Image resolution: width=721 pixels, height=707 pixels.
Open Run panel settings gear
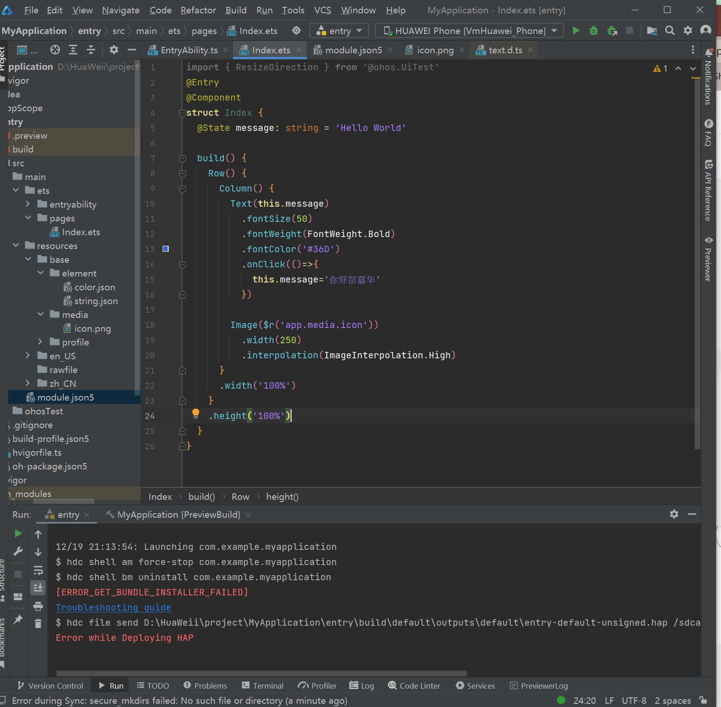[674, 514]
